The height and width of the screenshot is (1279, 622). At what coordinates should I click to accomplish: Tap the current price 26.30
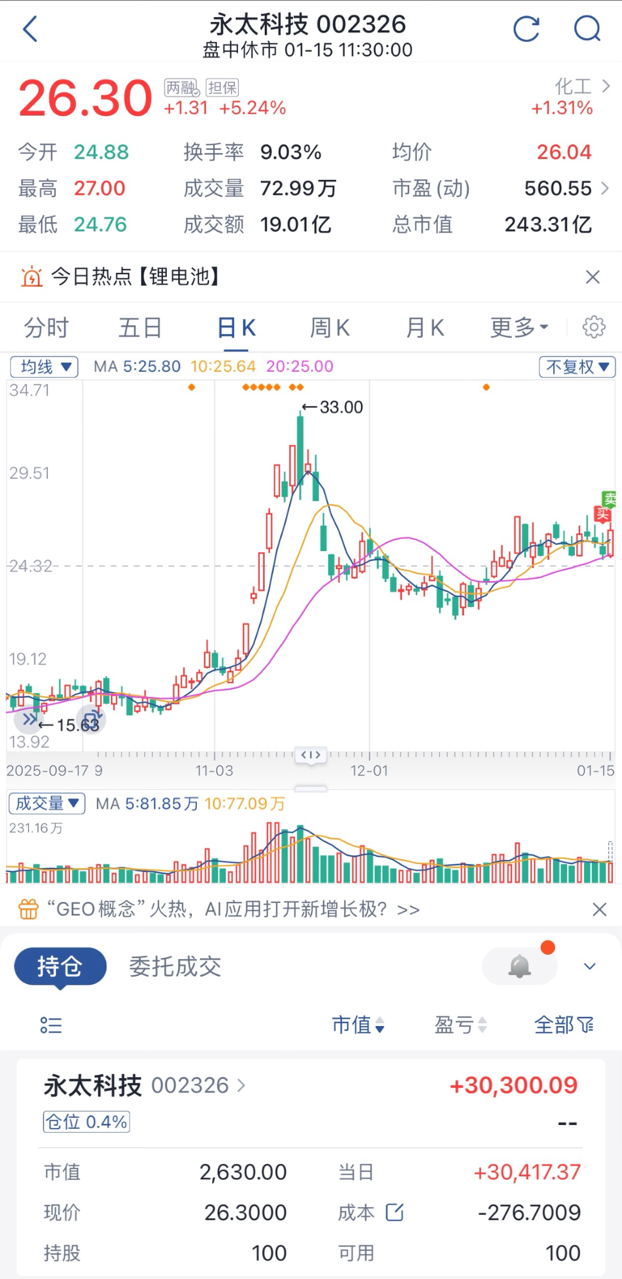(85, 98)
